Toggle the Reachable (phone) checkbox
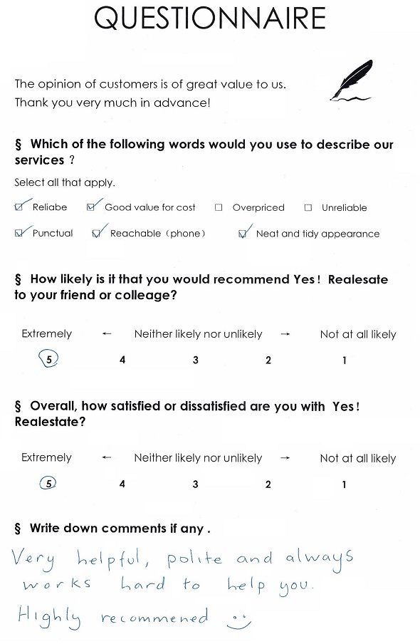The image size is (420, 644). [96, 234]
